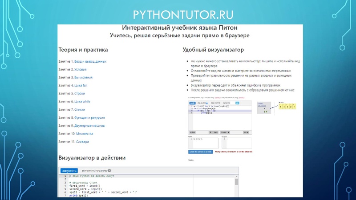Click the code editor vertical scrollbar thumb
Image resolution: width=356 pixels, height=200 pixels.
point(236,182)
